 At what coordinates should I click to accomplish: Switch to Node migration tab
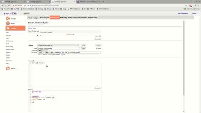(x=82, y=18)
